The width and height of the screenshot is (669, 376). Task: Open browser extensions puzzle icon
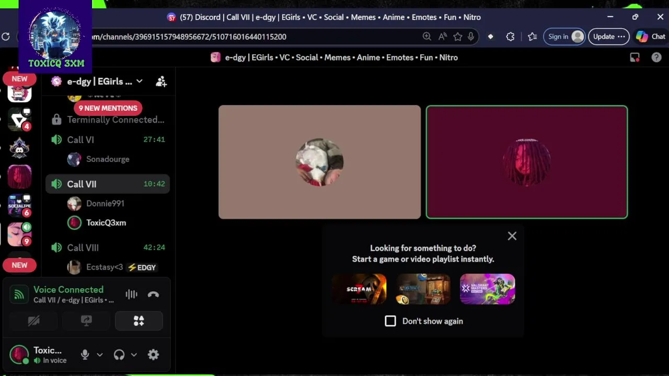[510, 37]
